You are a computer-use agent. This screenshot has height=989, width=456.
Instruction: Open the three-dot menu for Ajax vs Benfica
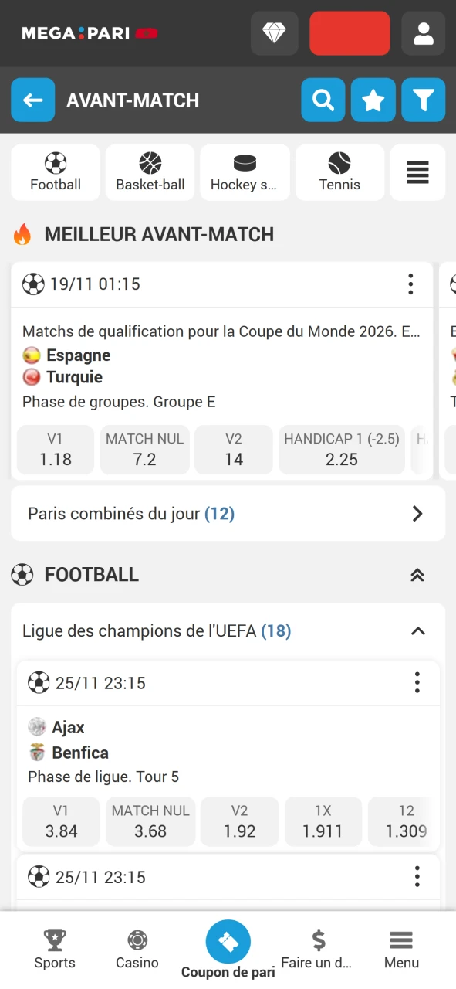pos(417,682)
